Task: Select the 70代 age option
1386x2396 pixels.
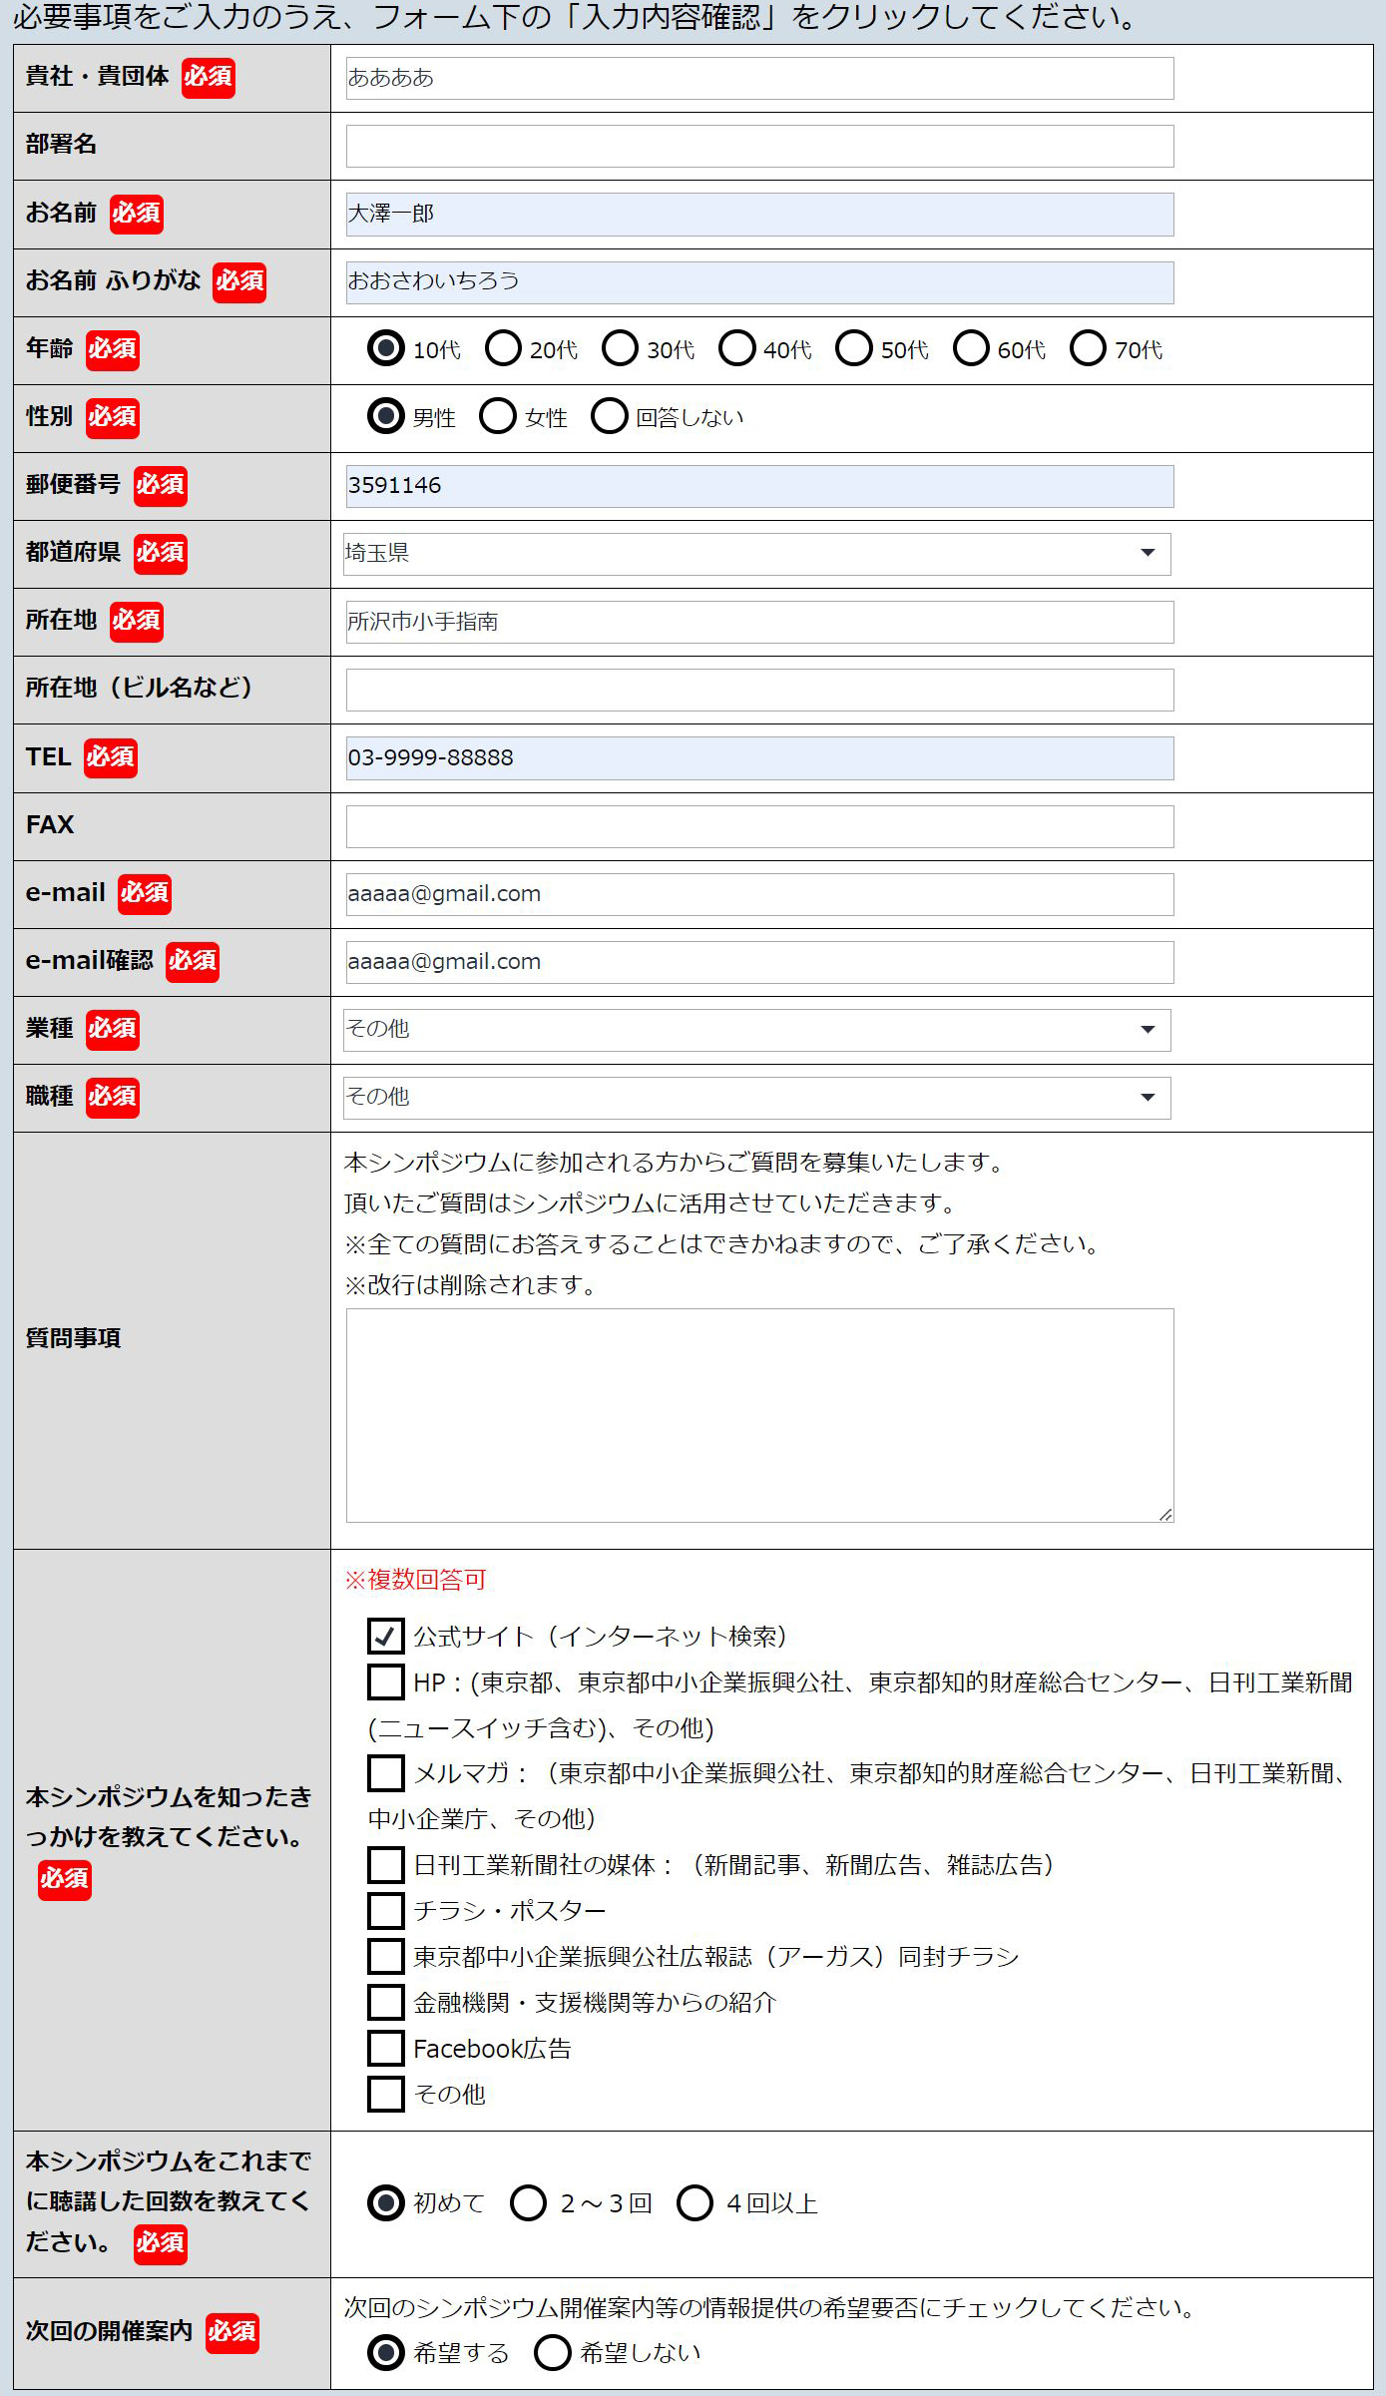Action: (x=1088, y=348)
